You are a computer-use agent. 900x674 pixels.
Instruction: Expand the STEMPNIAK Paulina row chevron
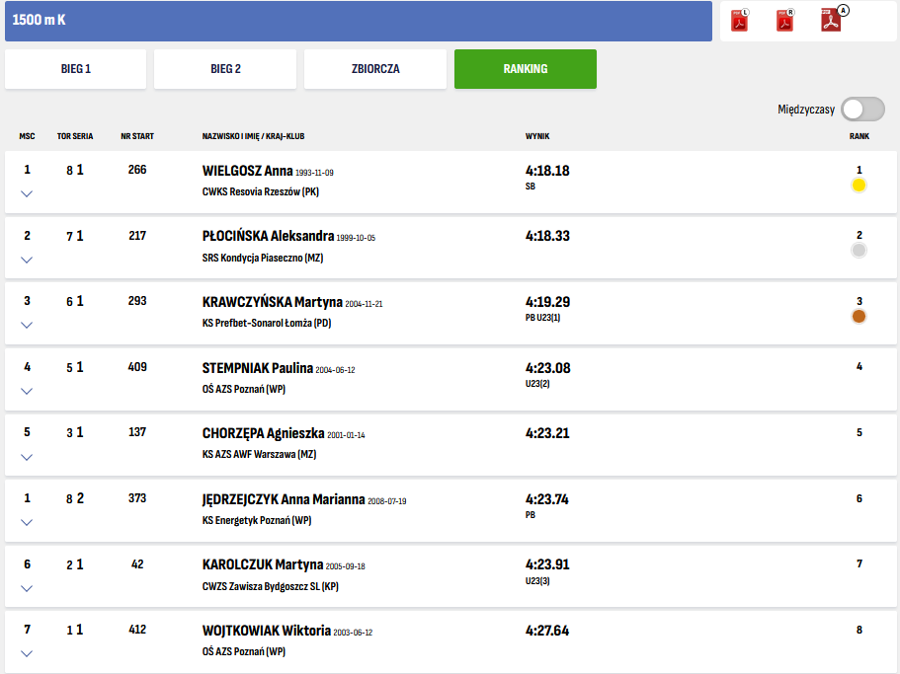tap(27, 391)
